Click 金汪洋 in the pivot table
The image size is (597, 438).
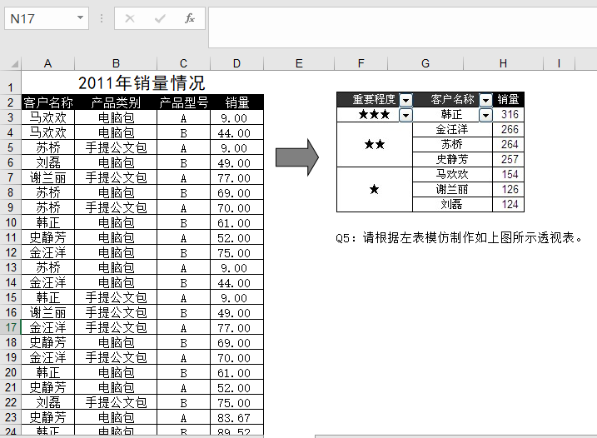coord(452,130)
